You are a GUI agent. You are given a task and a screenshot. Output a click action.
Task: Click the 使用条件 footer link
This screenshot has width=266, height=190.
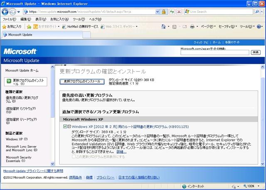76,178
